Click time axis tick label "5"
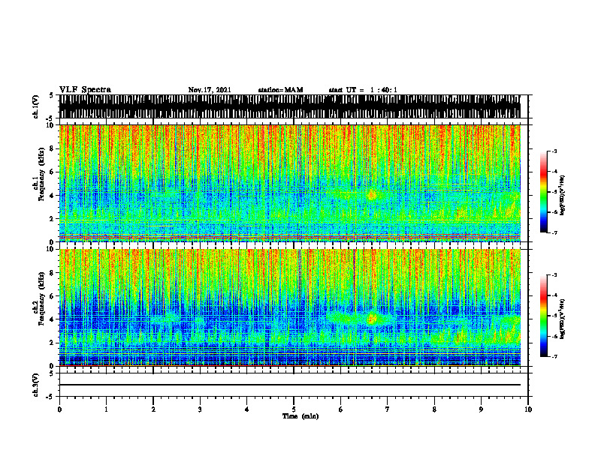 click(294, 409)
